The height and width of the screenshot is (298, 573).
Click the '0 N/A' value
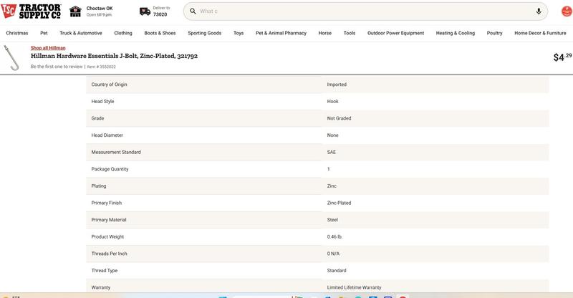tap(333, 254)
